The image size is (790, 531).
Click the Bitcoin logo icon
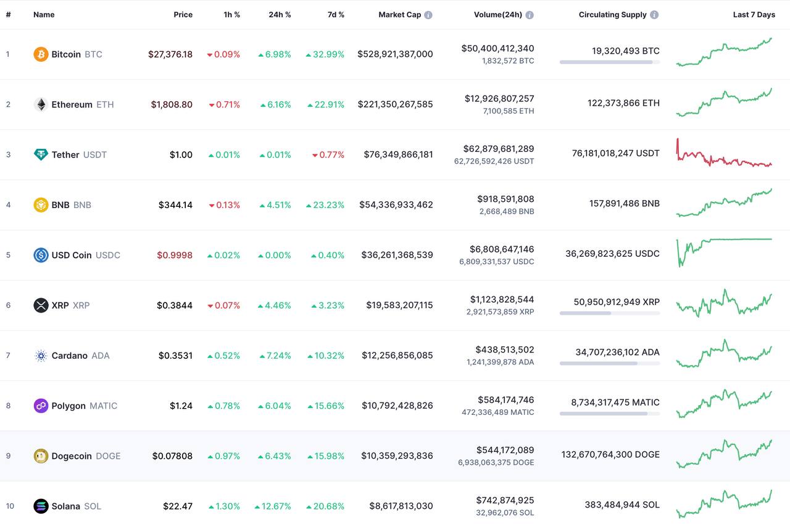coord(41,54)
